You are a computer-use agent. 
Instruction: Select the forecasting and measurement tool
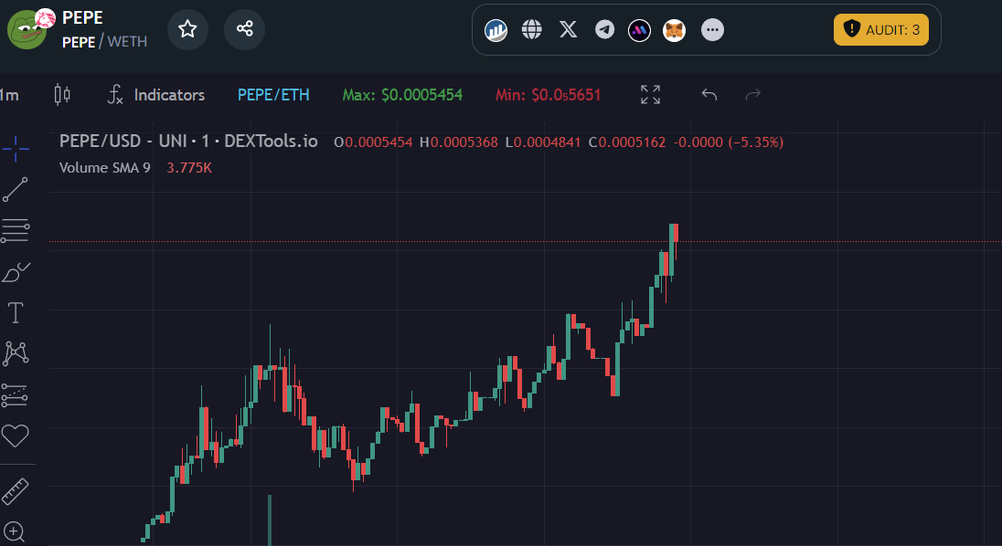point(15,394)
